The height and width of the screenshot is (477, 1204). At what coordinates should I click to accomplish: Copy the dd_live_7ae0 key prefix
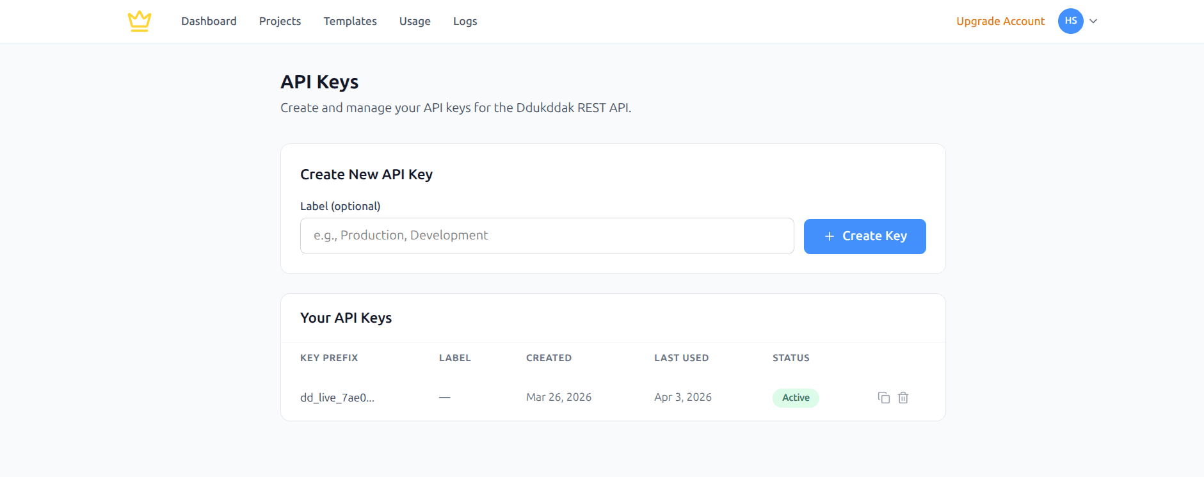tap(883, 398)
